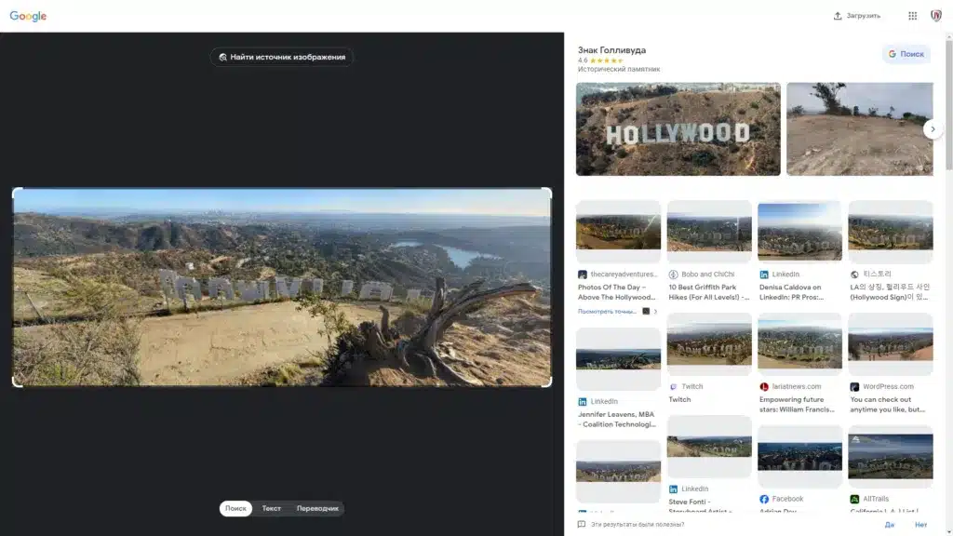Select the Поиск mode tab

tap(235, 509)
